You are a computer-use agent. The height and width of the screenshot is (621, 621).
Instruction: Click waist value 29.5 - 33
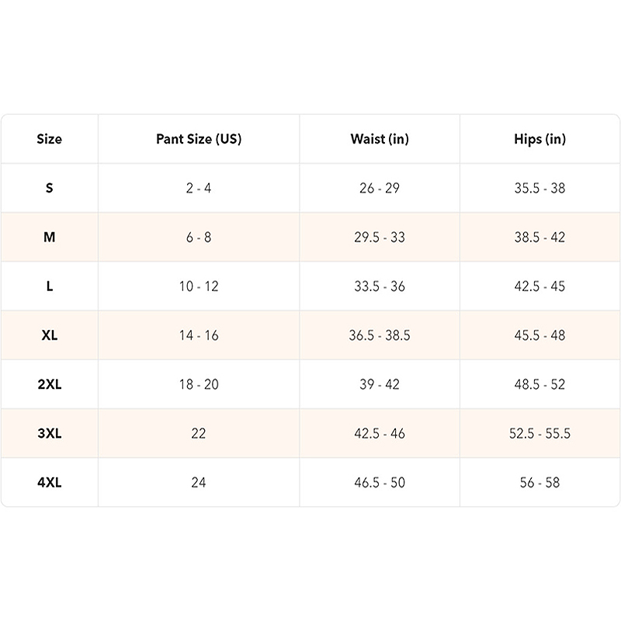pos(380,238)
